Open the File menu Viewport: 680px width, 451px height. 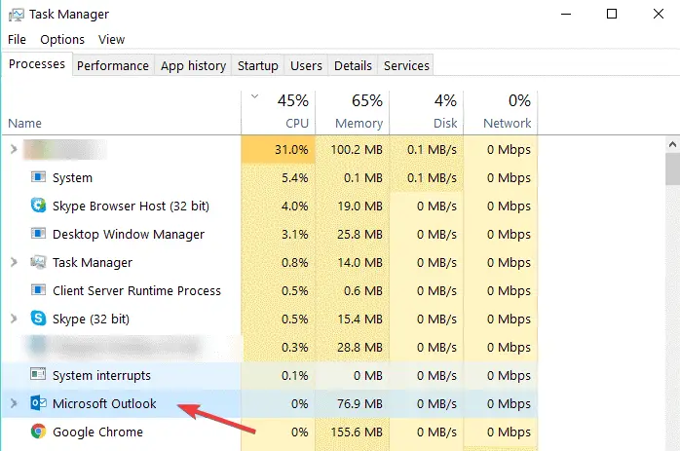(17, 40)
